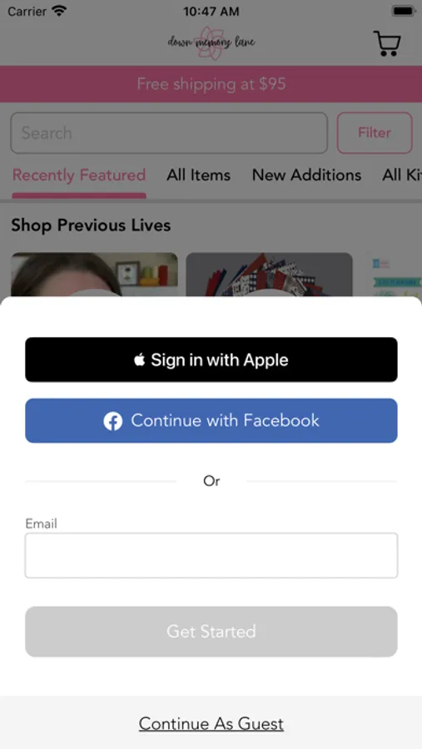Image resolution: width=422 pixels, height=749 pixels.
Task: Tap the Down Memory Lane logo
Action: (x=211, y=43)
